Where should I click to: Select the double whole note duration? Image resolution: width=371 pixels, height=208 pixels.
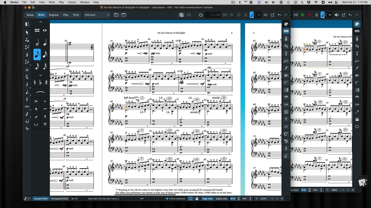[37, 30]
